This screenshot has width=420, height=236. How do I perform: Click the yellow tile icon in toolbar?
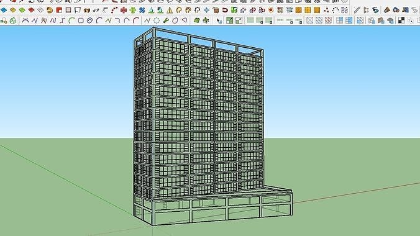pos(13,10)
